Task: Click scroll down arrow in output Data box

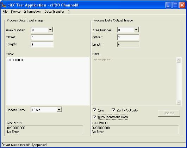Action: 179,102
